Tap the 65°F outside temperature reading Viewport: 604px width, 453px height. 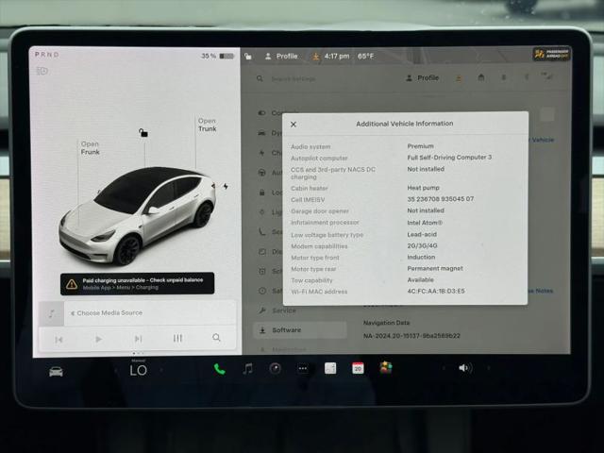click(x=365, y=57)
